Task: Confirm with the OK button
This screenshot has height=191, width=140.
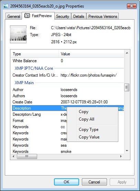Action: (67, 182)
